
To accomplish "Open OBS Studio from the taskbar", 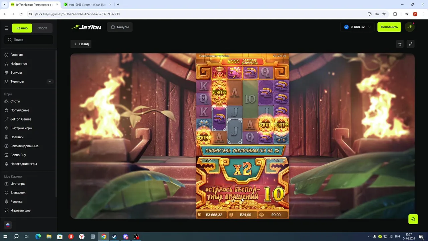I will pyautogui.click(x=136, y=237).
